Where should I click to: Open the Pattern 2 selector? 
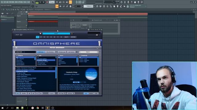[x=89, y=6]
